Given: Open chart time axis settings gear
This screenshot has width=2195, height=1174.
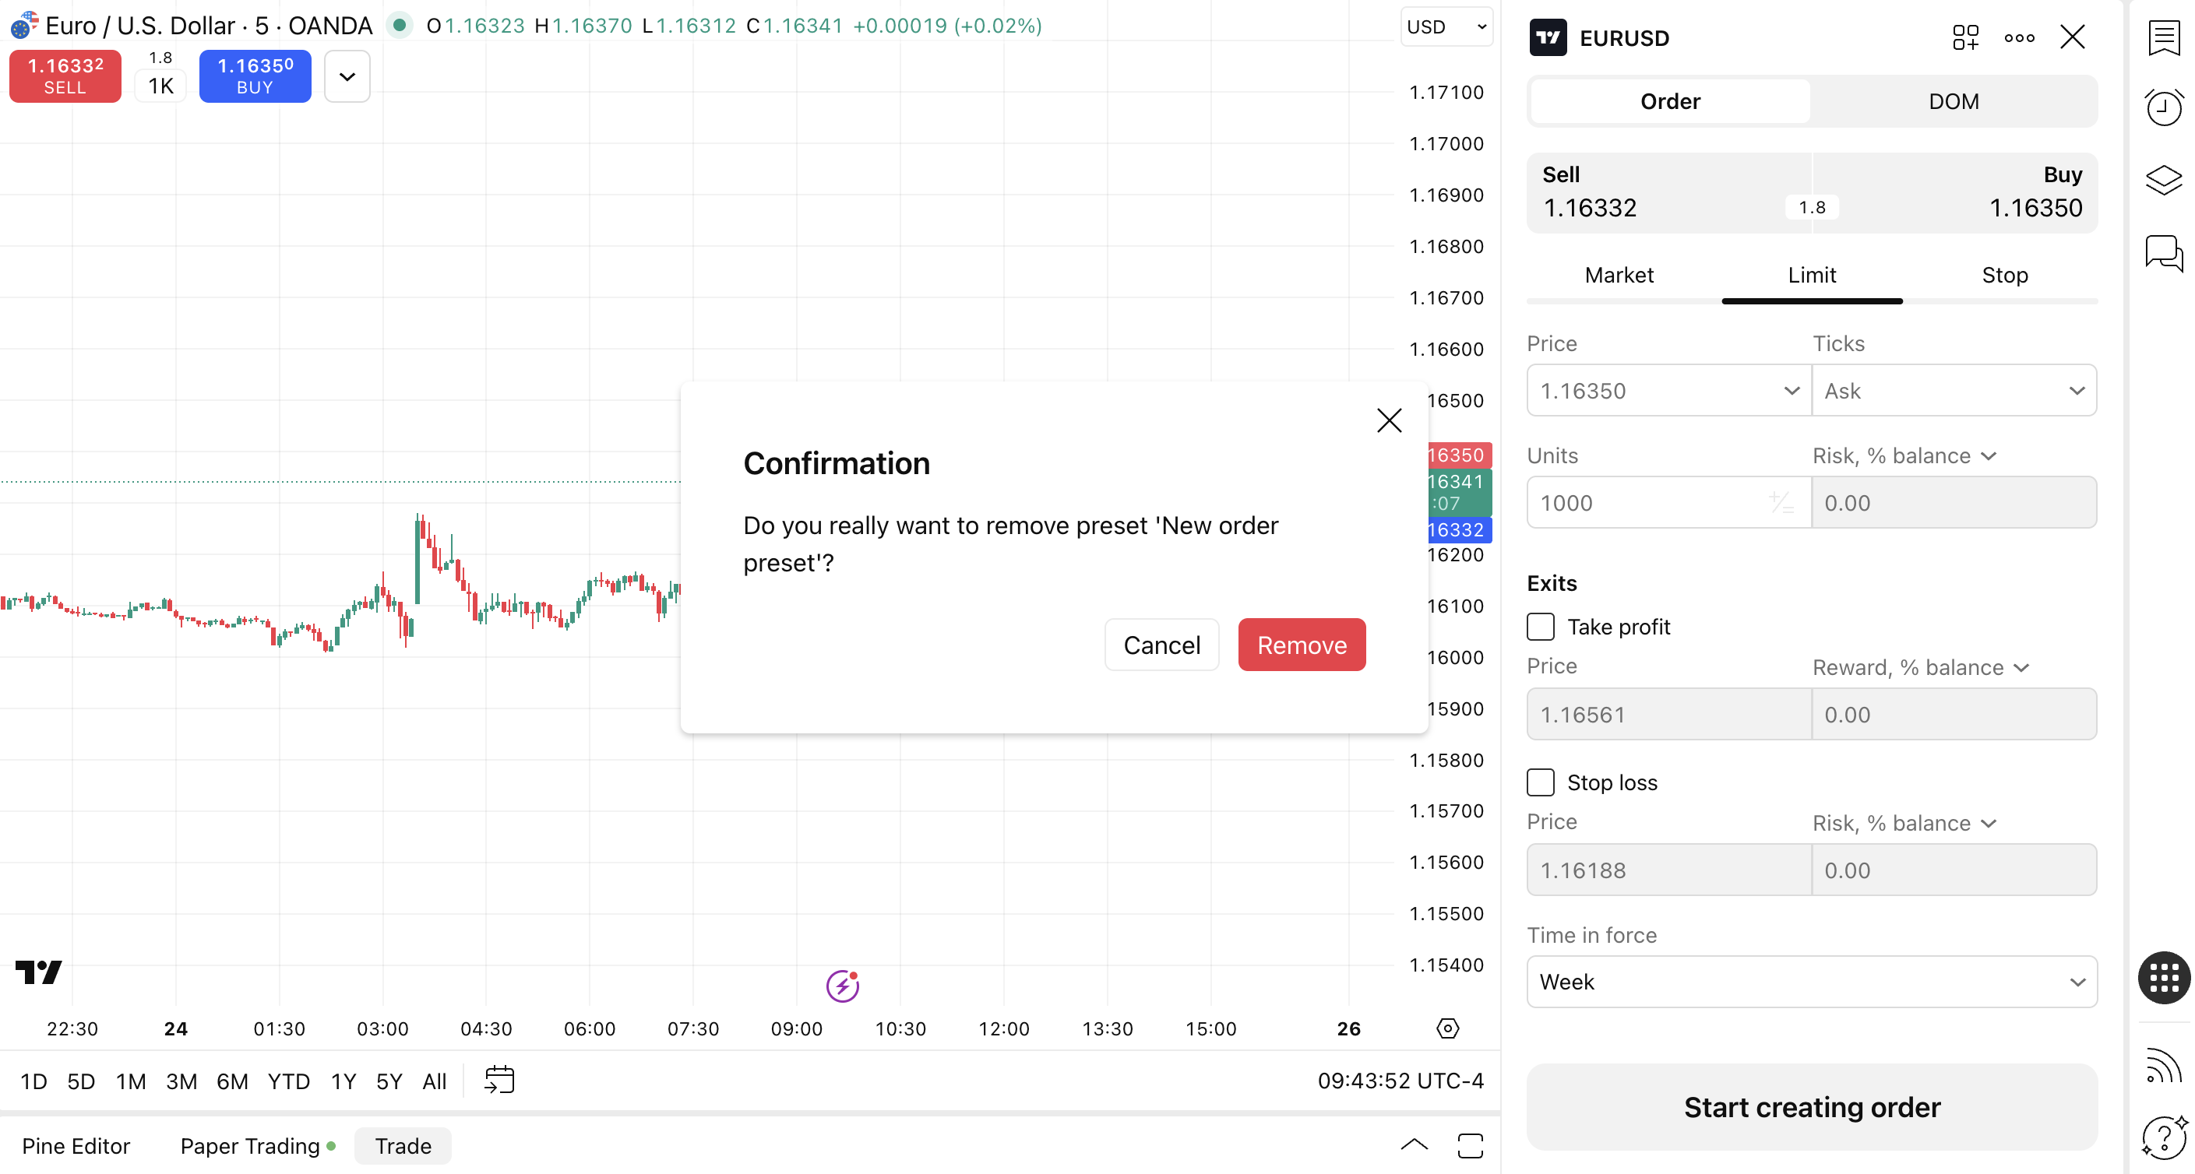Looking at the screenshot, I should (x=1447, y=1028).
